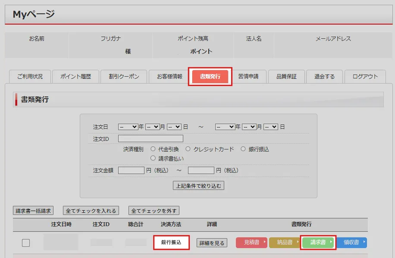The image size is (395, 258).
Task: Click the ポイント残高 label
Action: pyautogui.click(x=193, y=38)
